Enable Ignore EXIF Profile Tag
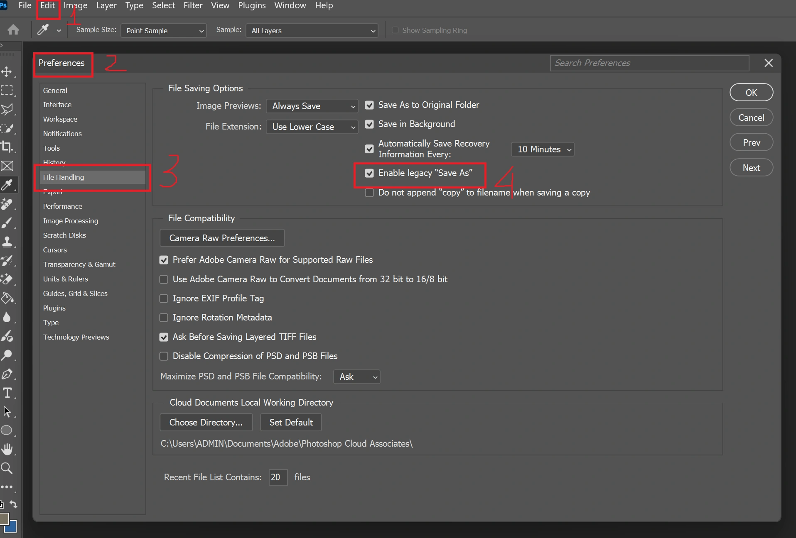This screenshot has height=538, width=796. [163, 298]
